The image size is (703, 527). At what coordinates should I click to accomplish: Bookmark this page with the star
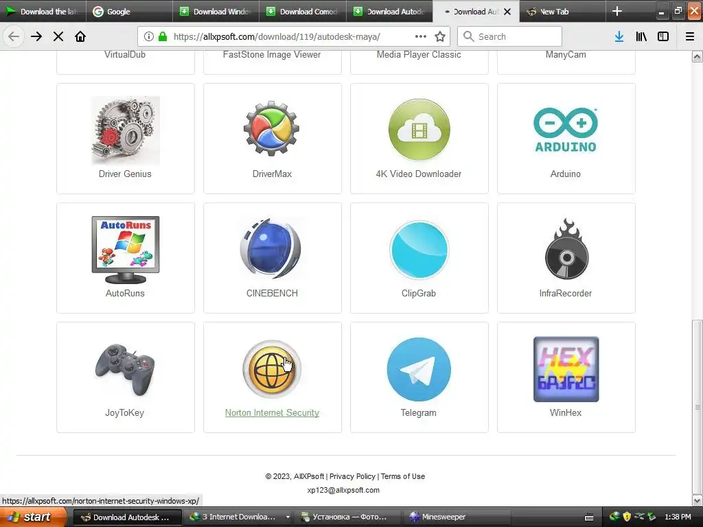440,36
